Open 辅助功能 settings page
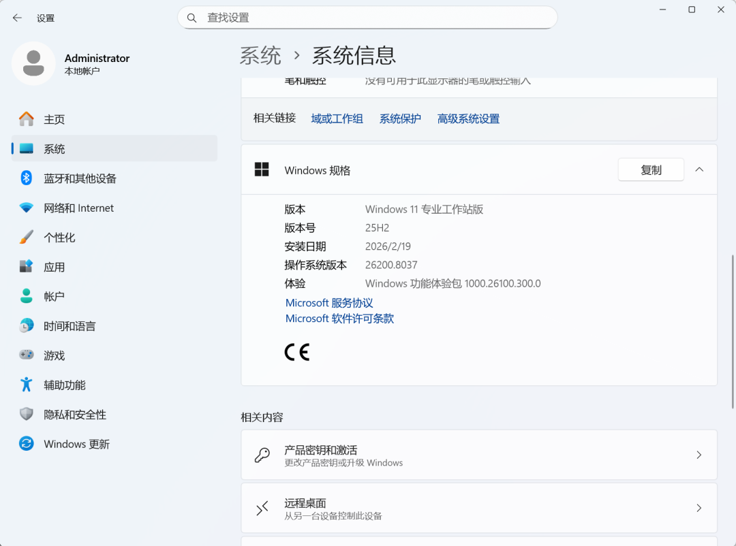Viewport: 736px width, 546px height. coord(114,385)
